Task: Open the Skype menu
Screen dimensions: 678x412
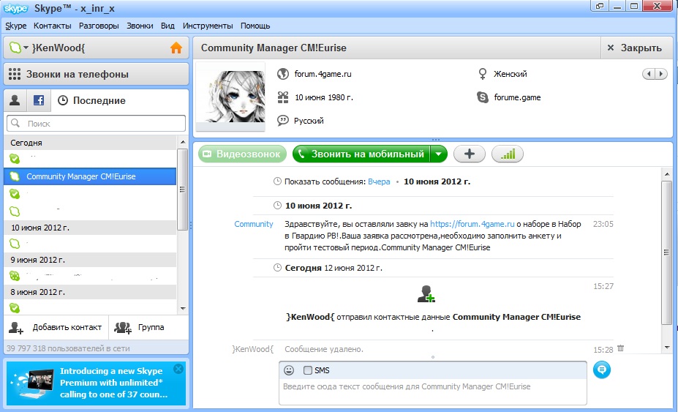Action: (16, 26)
